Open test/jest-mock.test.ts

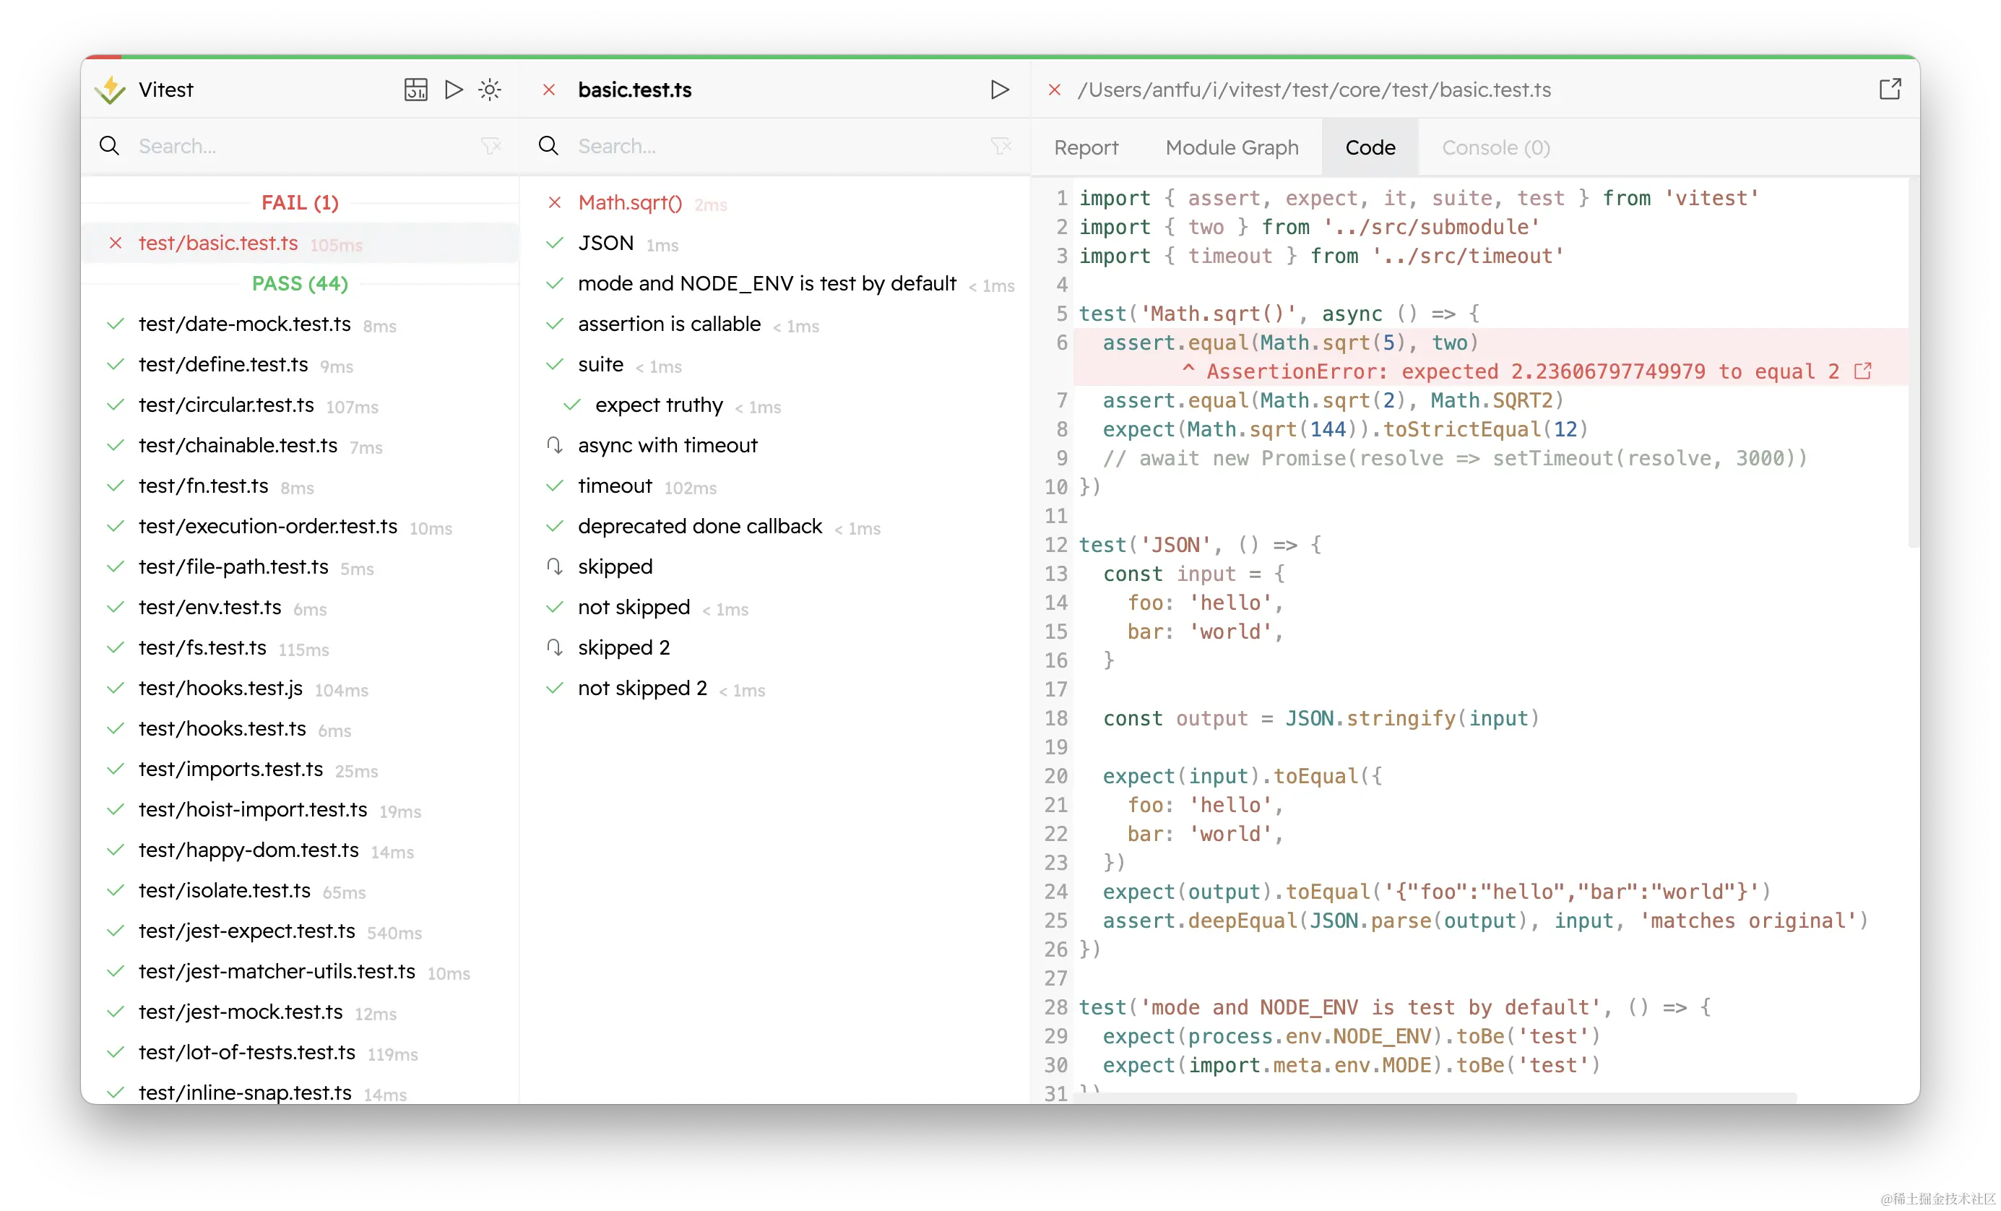point(301,1012)
